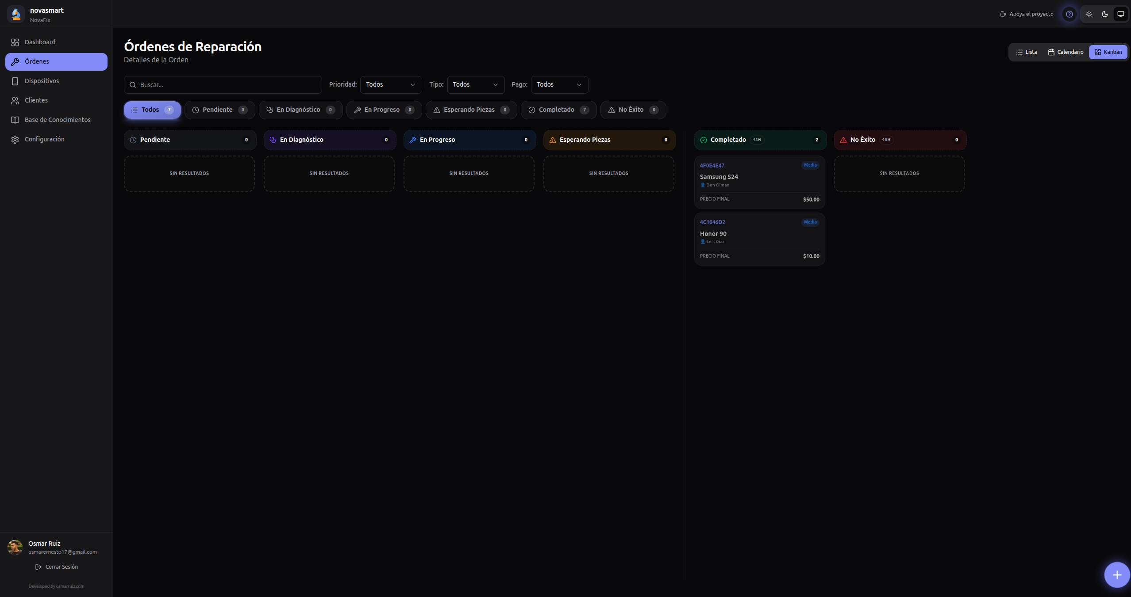Click the Media priority badge on Samsung S24
The width and height of the screenshot is (1131, 597).
tap(809, 165)
